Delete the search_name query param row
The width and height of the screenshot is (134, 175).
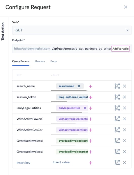tap(124, 86)
